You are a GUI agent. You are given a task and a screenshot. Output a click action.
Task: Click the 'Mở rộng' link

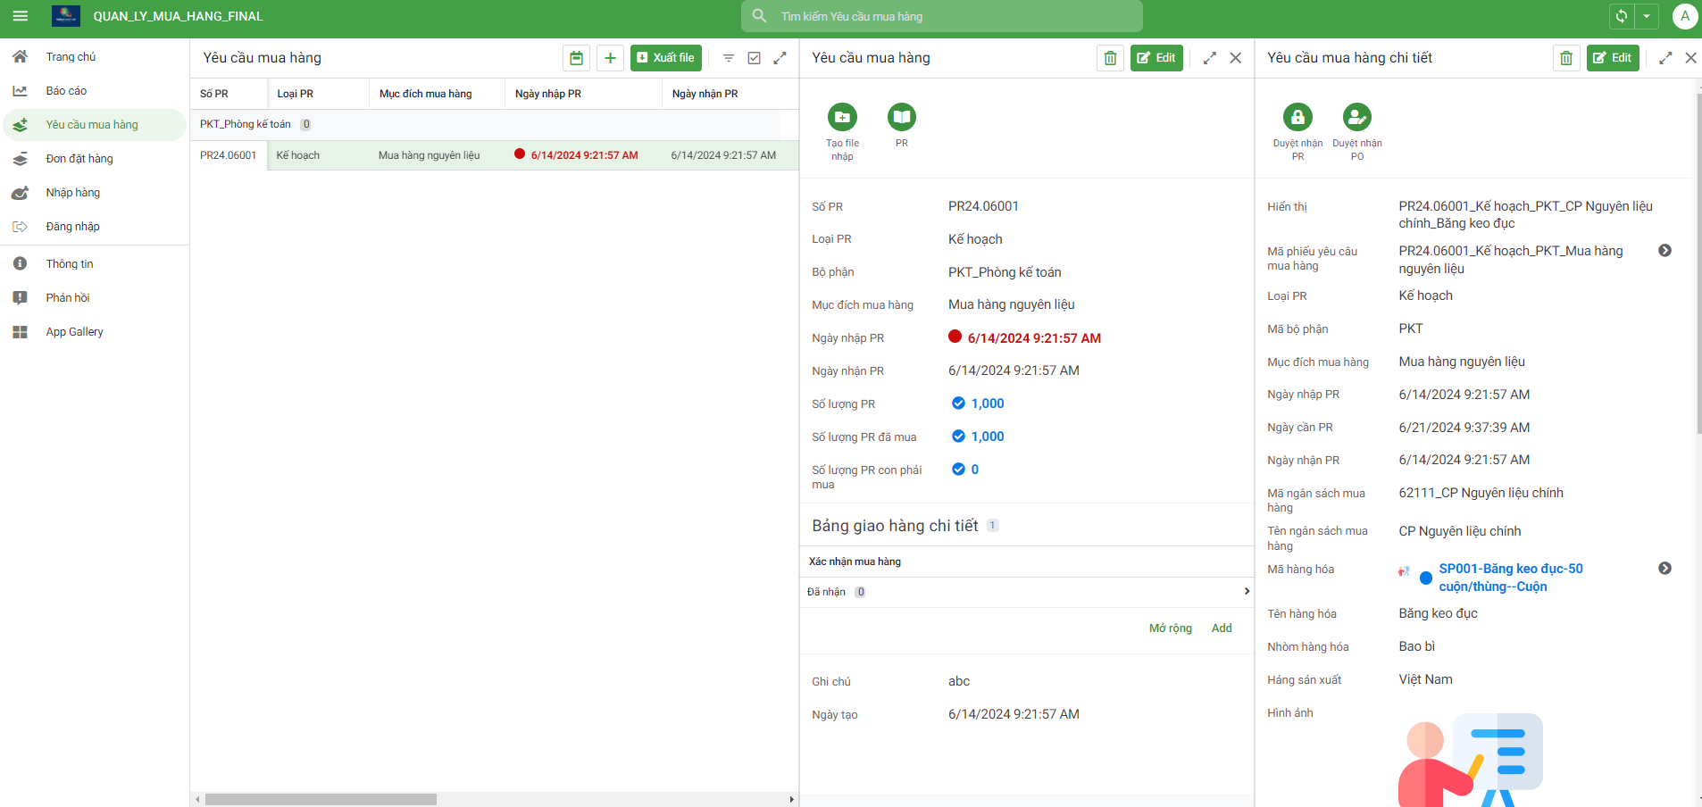[x=1170, y=628]
